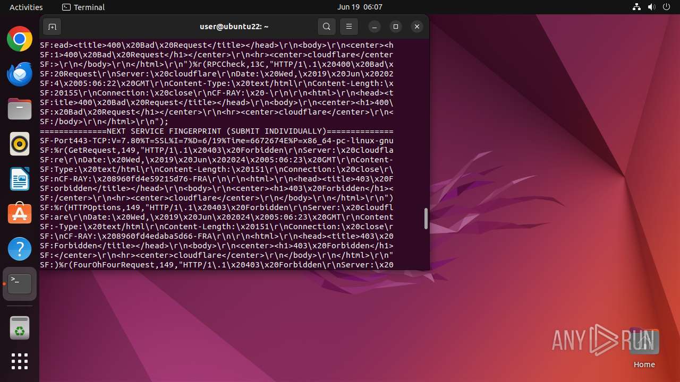This screenshot has width=680, height=382.
Task: Open the power system menu icon
Action: 667,7
